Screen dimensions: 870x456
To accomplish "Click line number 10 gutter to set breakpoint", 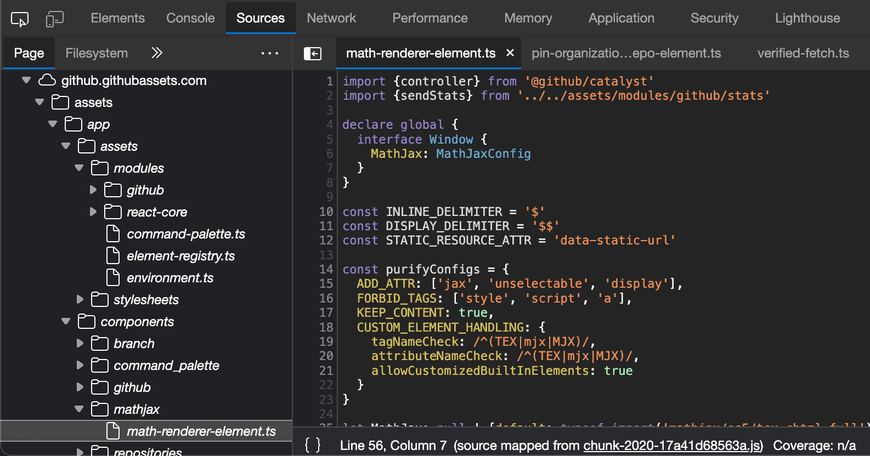I will [326, 212].
